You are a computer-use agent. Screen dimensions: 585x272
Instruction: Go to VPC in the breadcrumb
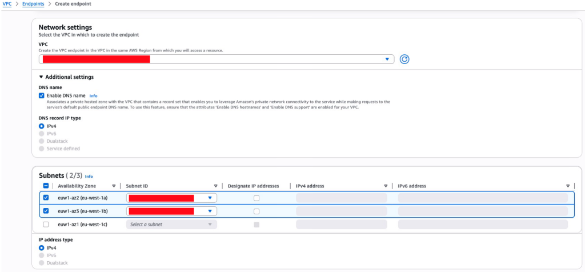point(7,4)
